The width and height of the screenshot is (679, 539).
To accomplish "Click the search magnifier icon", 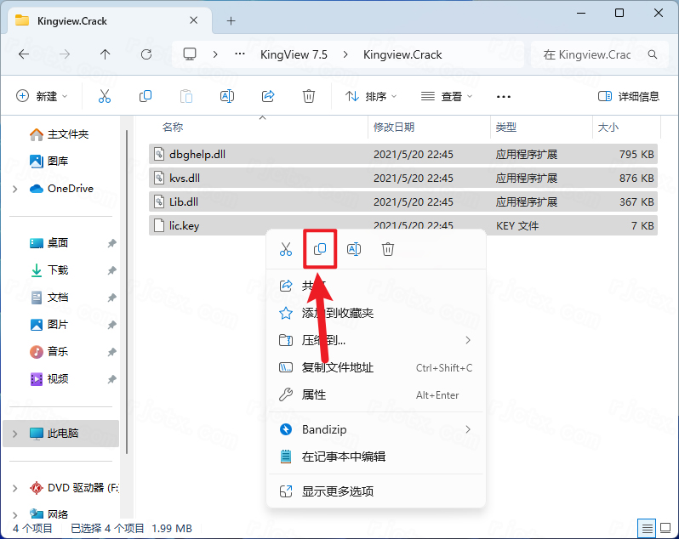I will (x=652, y=54).
